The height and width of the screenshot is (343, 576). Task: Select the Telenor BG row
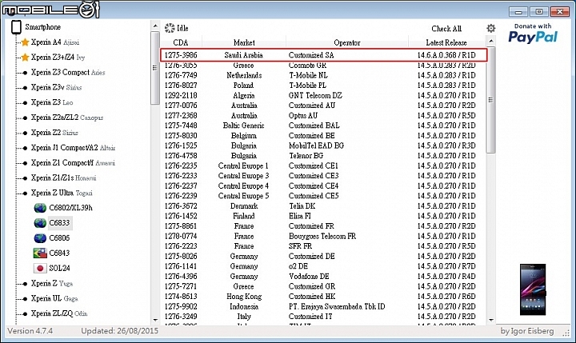coord(323,156)
